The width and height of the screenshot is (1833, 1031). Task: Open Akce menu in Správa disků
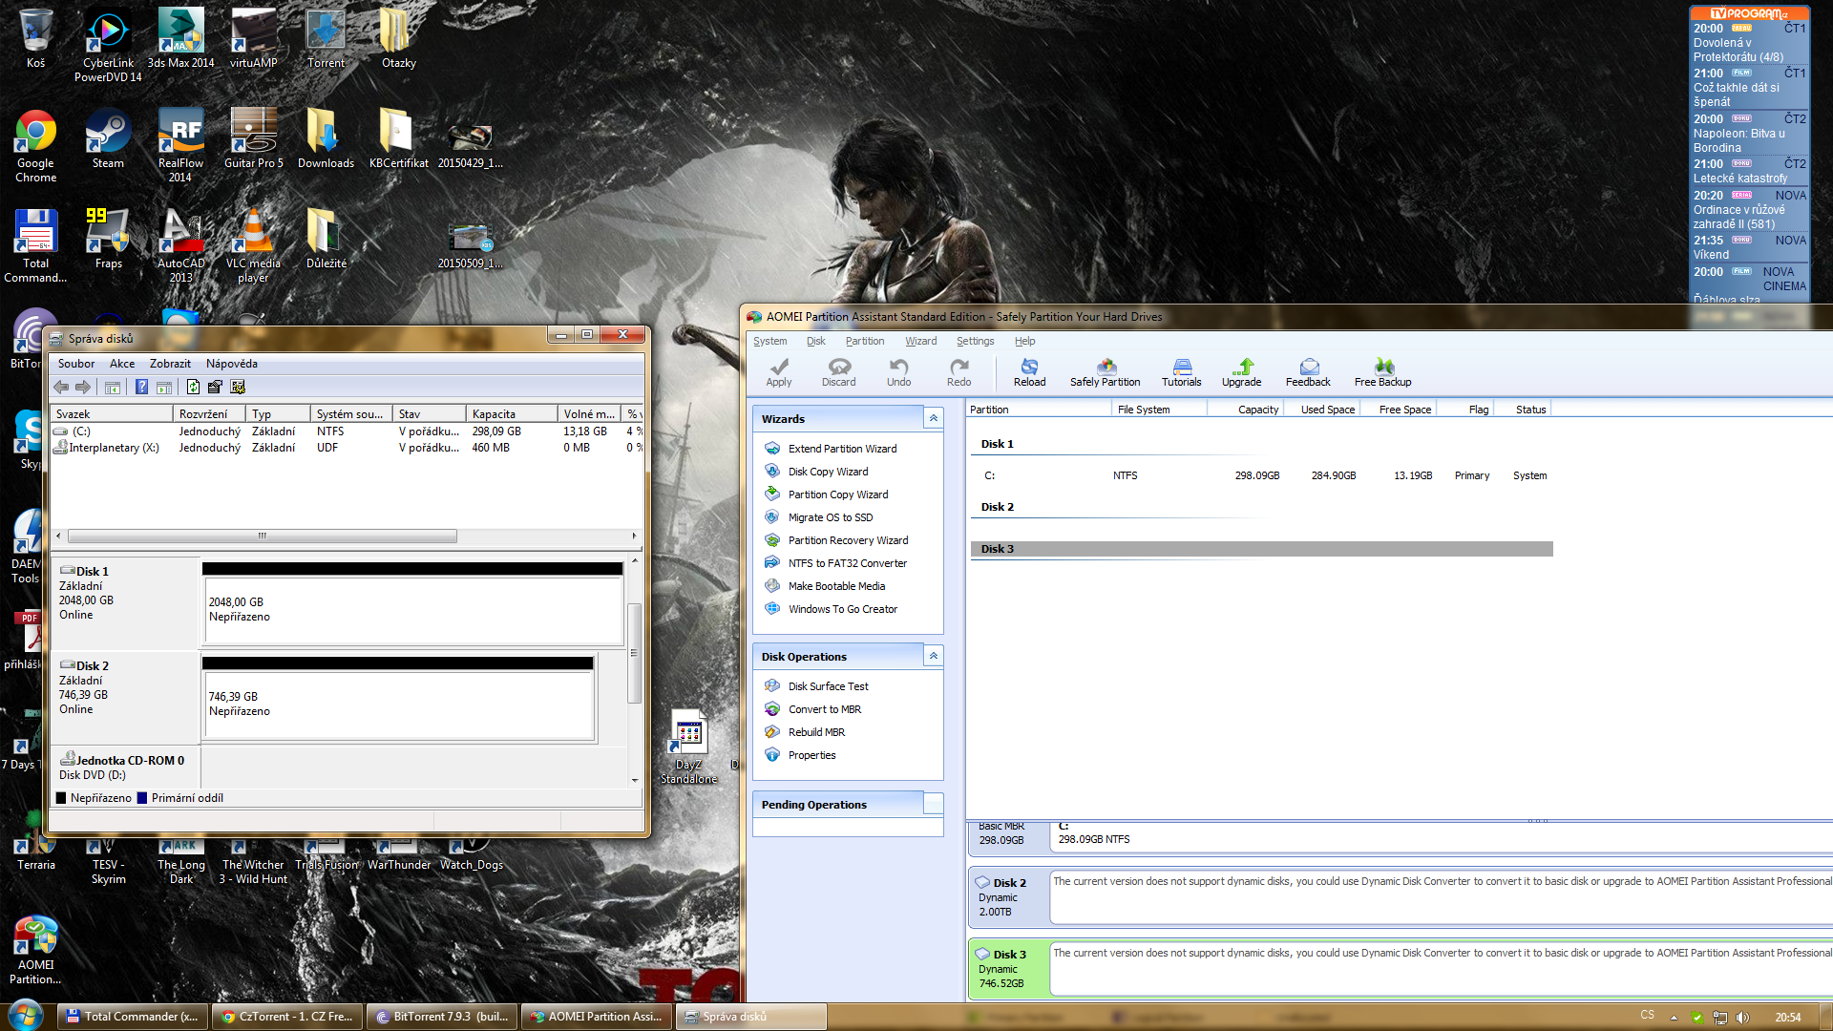click(122, 364)
